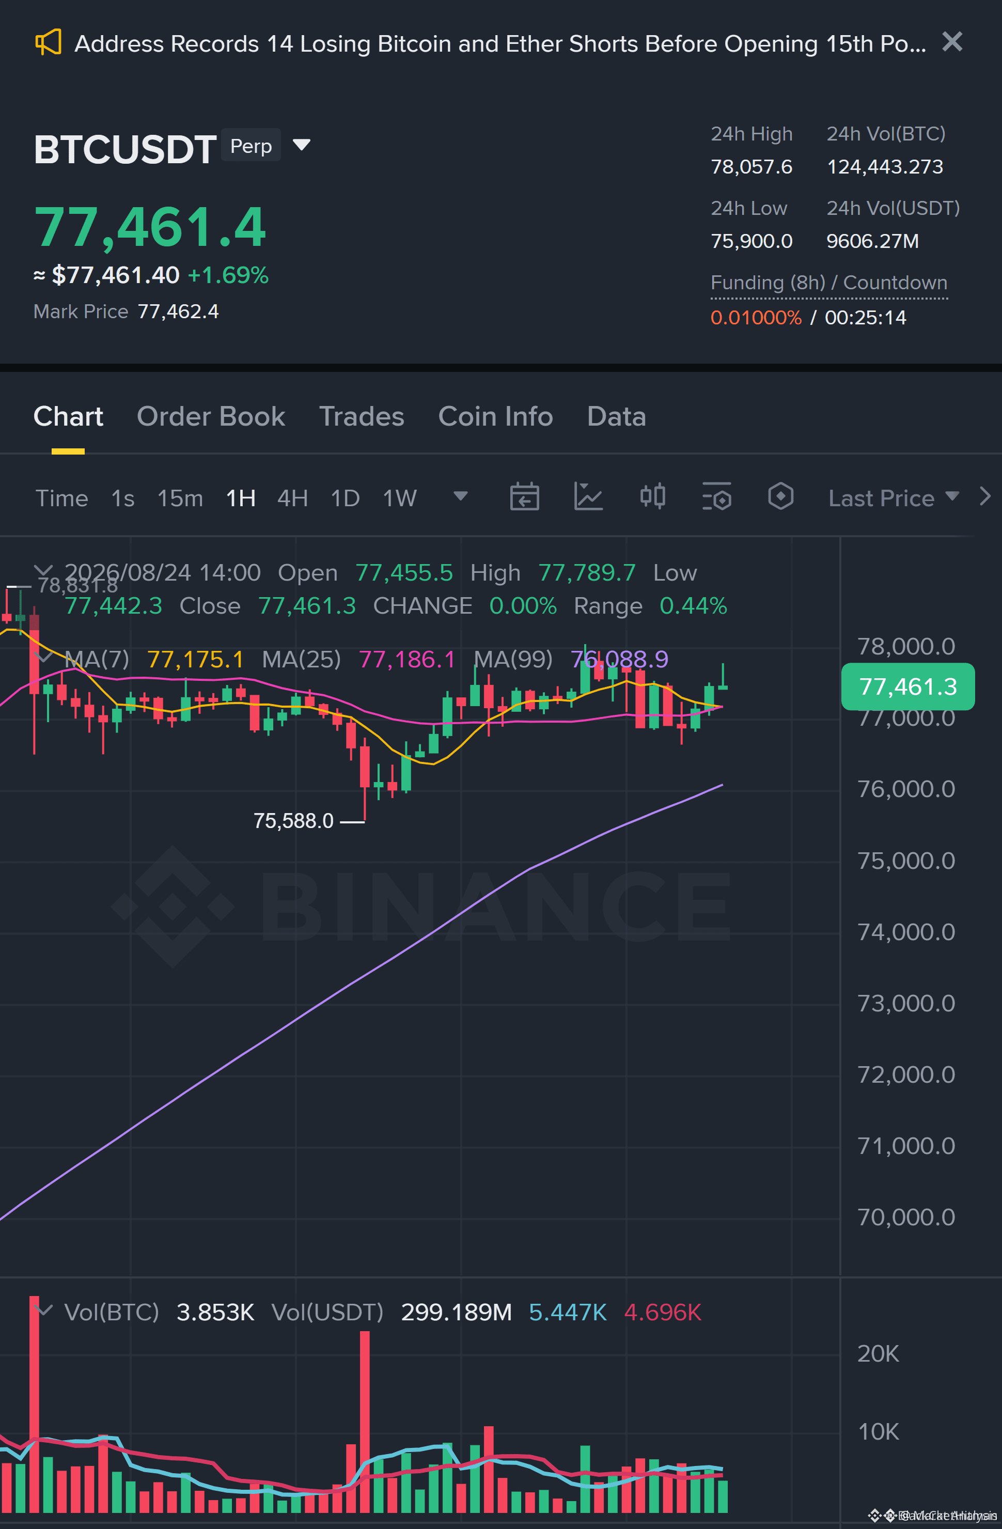Tap the 78,831.8 high price marker
The height and width of the screenshot is (1529, 1002).
(x=77, y=585)
